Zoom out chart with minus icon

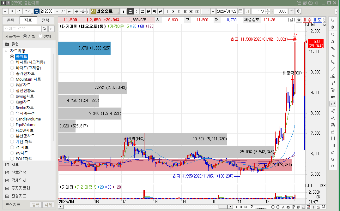[x=273, y=207]
